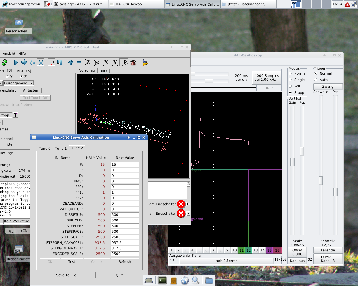The image size is (358, 286).
Task: Click the STEPGEN_MAXACCEL next value field
Action: tap(125, 243)
